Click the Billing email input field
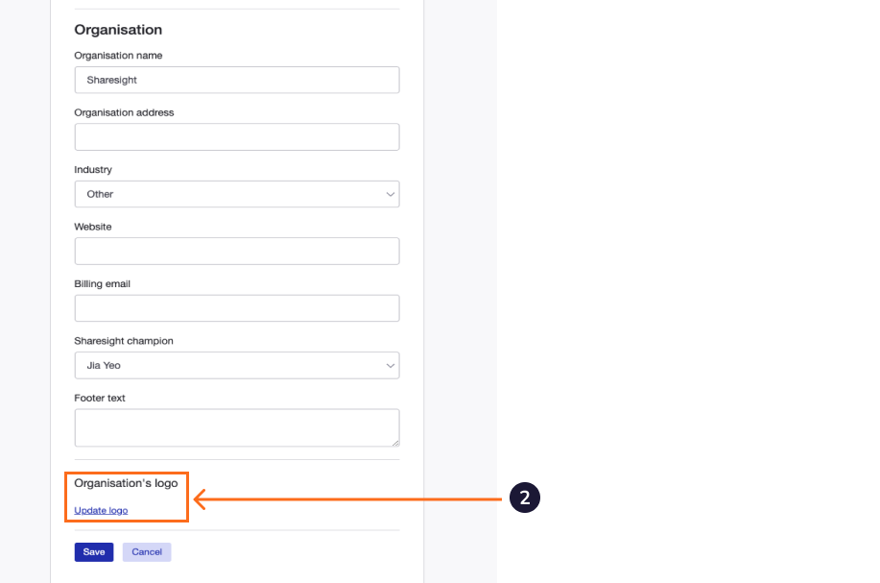880x583 pixels. click(236, 307)
